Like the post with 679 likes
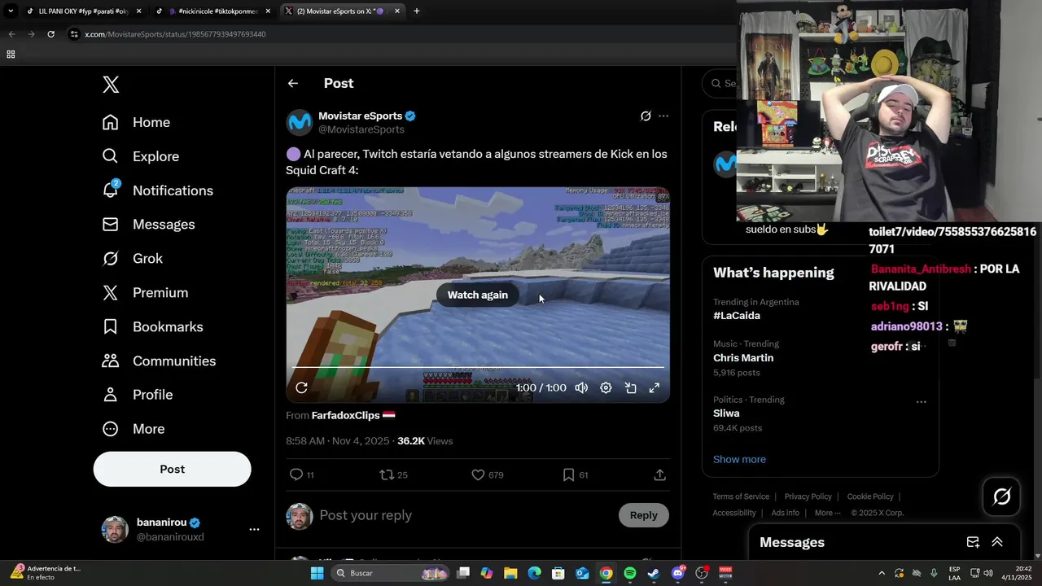The height and width of the screenshot is (586, 1042). (x=487, y=474)
